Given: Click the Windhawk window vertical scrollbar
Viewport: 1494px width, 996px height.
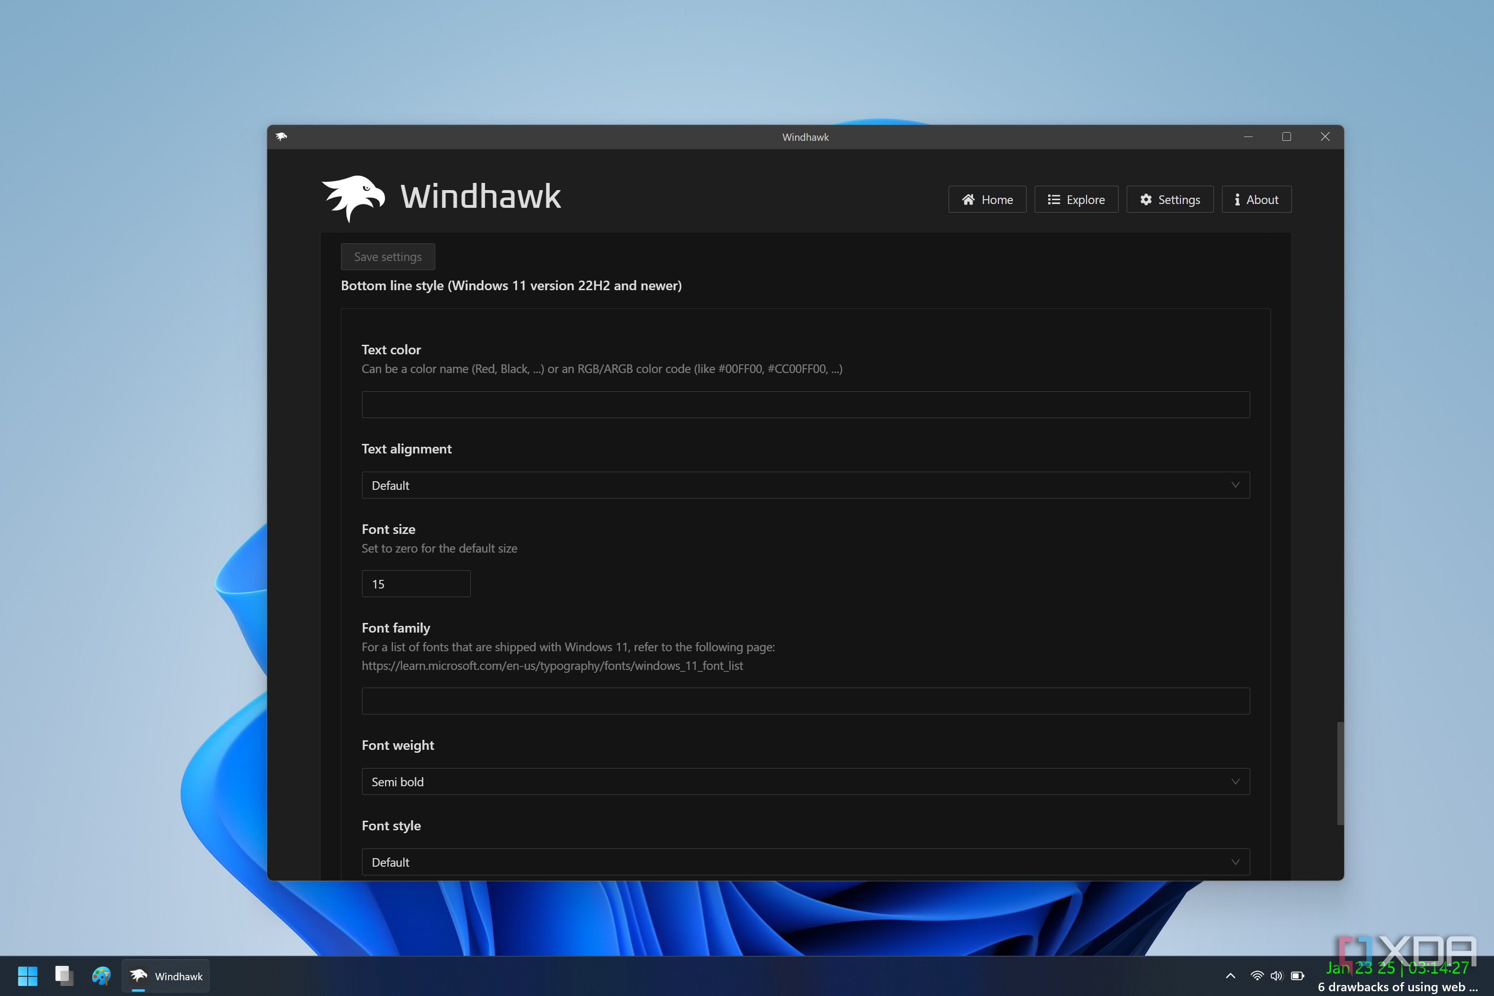Looking at the screenshot, I should 1340,773.
